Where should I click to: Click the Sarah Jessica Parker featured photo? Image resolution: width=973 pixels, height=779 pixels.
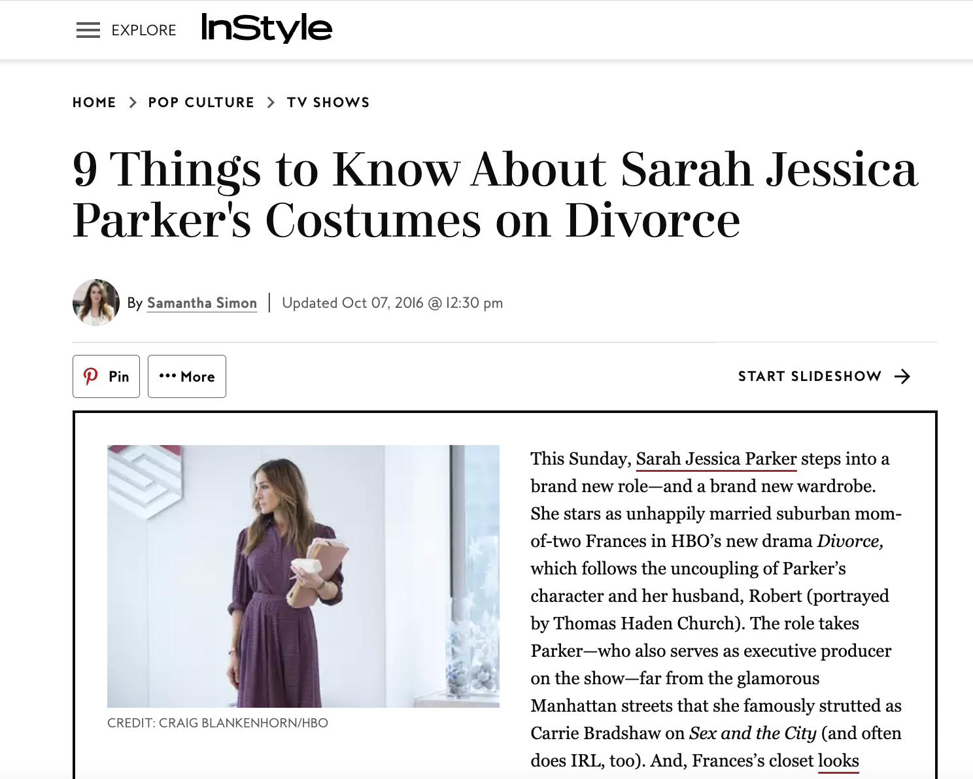pos(302,575)
